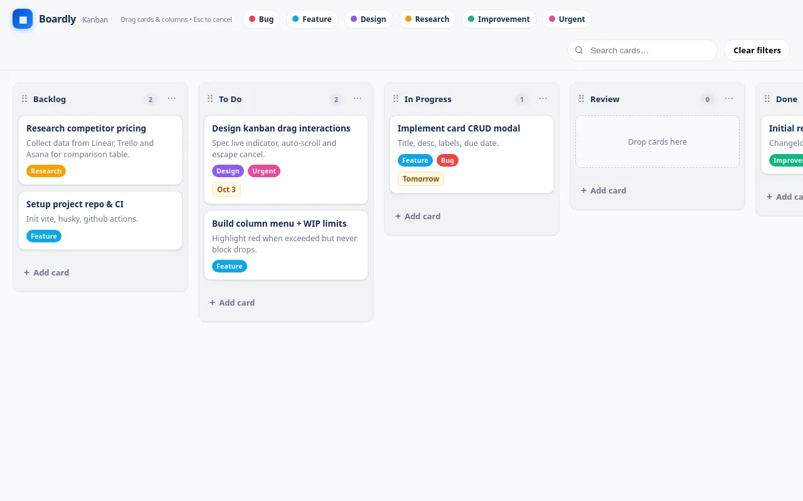Grab the In Progress column drag handle
Viewport: 803px width, 501px height.
[396, 99]
